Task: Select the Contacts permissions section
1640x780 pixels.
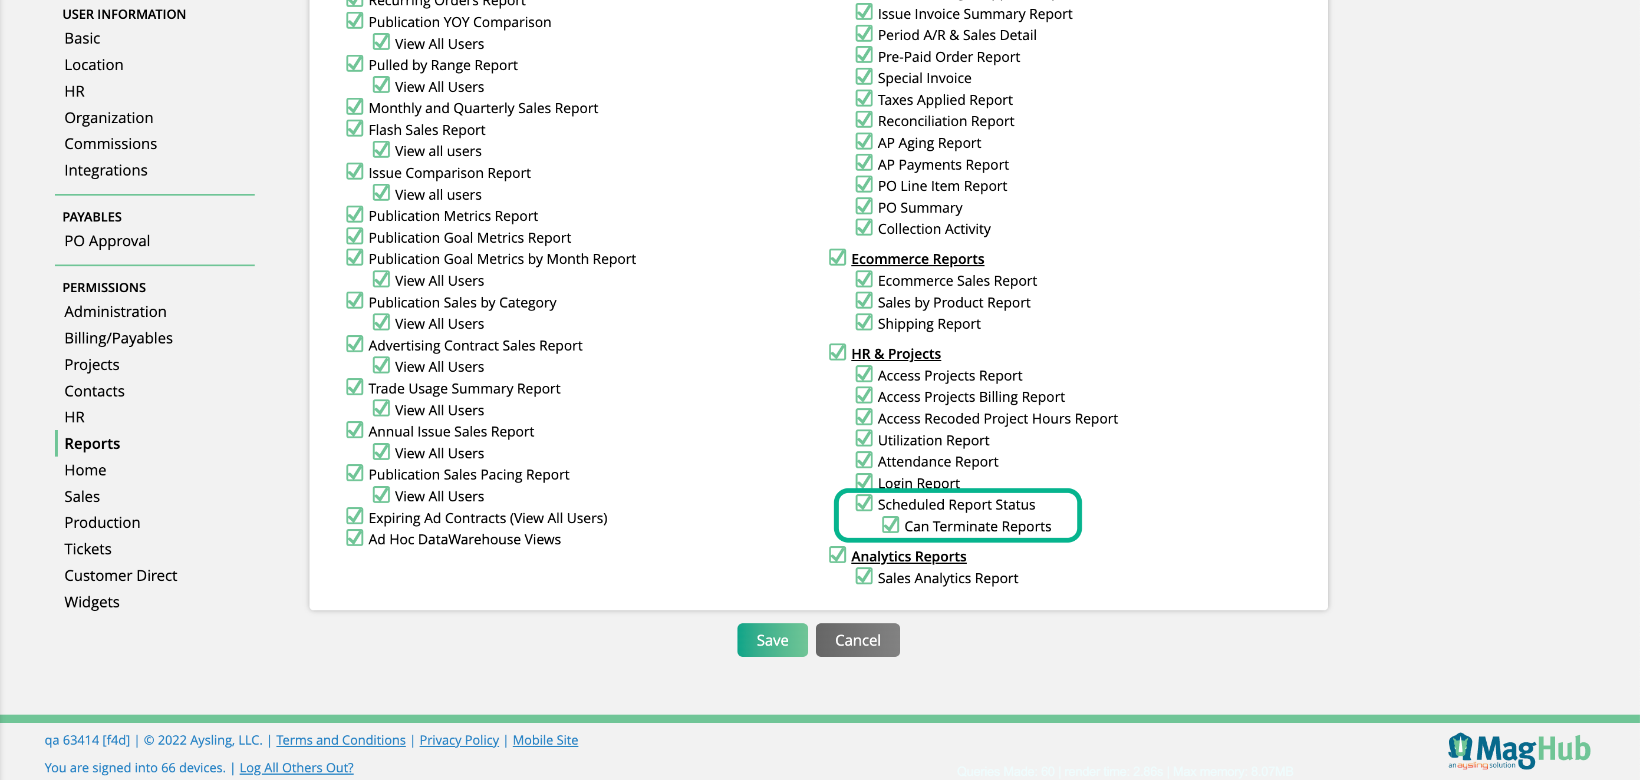Action: coord(94,390)
